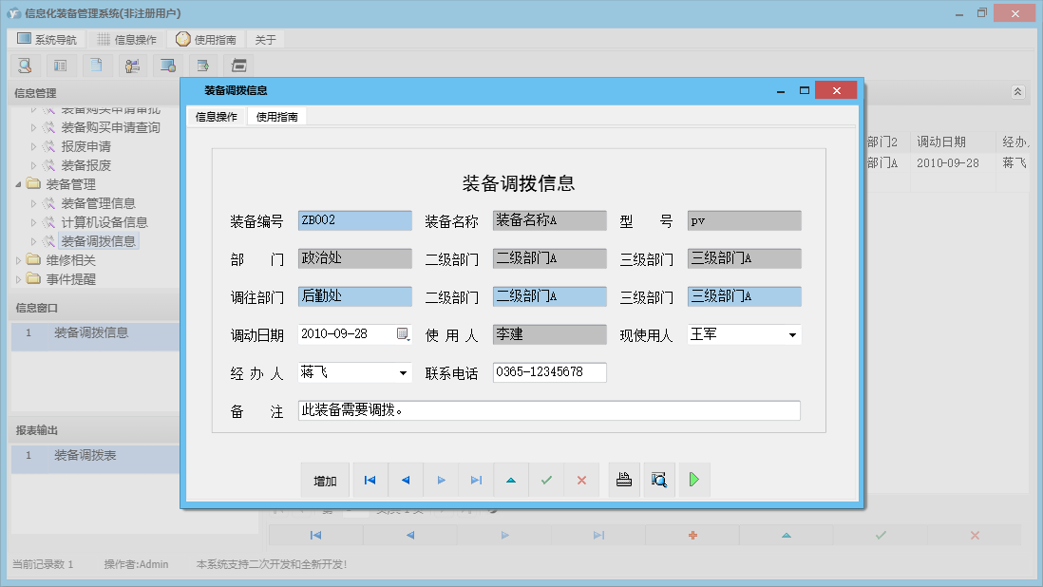Open the 经办人 dropdown list

[403, 373]
